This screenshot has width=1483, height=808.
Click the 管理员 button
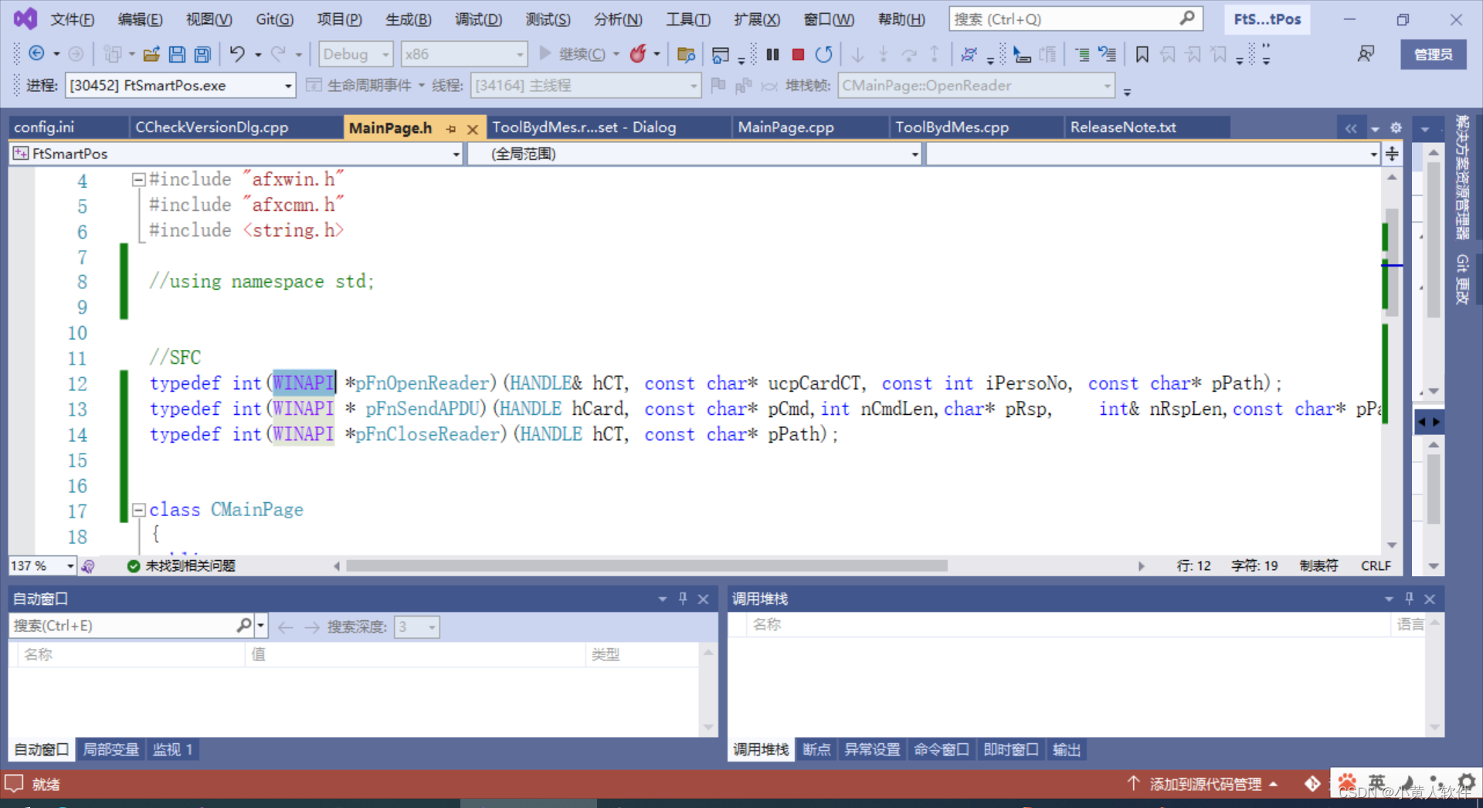coord(1433,54)
